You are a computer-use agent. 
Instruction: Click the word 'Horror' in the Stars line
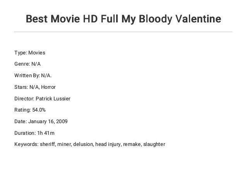[x=48, y=87]
